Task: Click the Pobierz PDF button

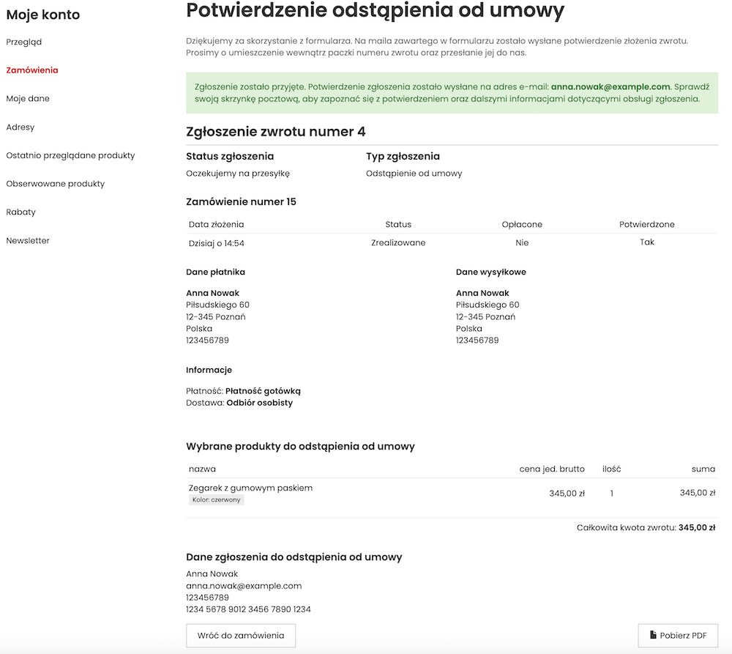Action: [x=678, y=635]
